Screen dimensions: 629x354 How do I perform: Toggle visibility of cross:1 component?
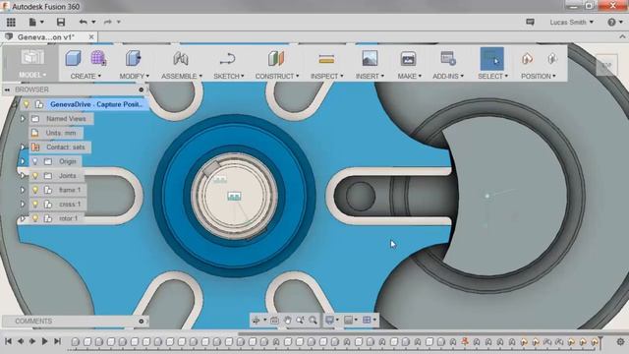(x=35, y=205)
